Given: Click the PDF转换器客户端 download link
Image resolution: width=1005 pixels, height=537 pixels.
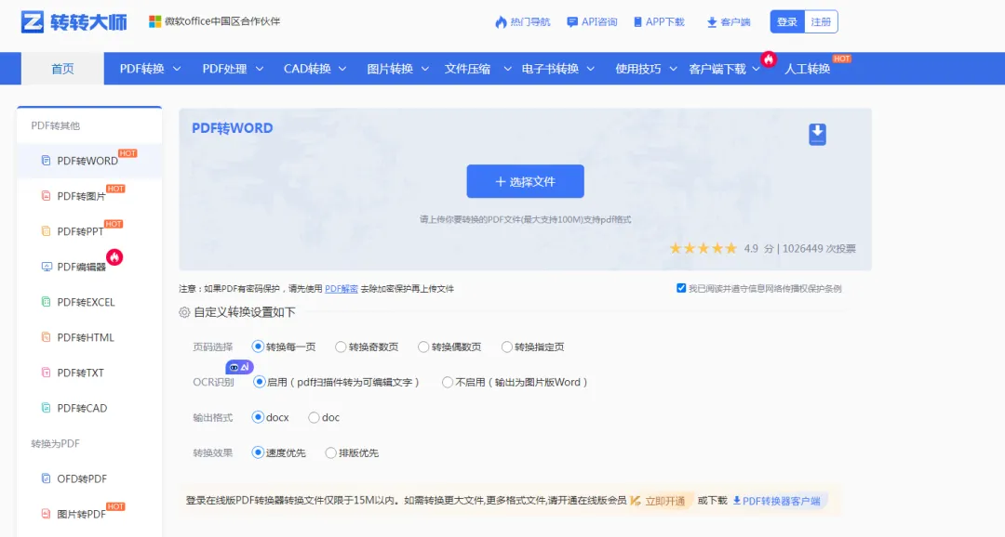Looking at the screenshot, I should [x=782, y=501].
